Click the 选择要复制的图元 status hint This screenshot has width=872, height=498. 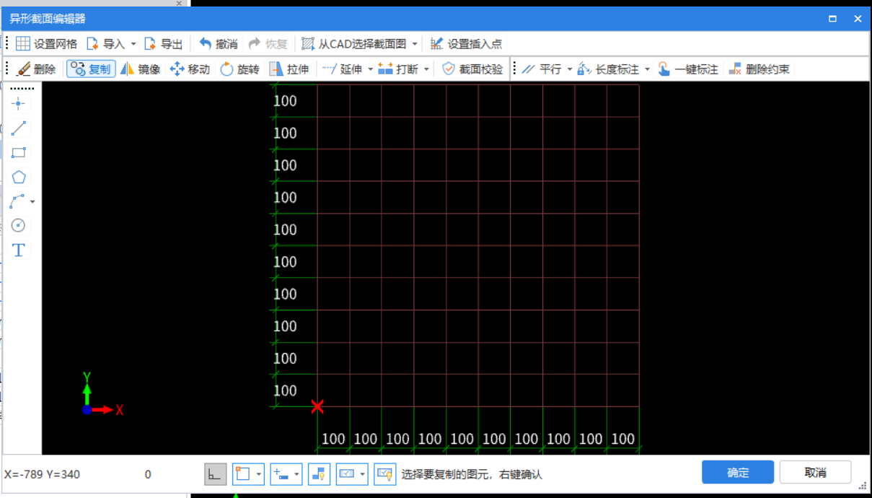pos(472,474)
